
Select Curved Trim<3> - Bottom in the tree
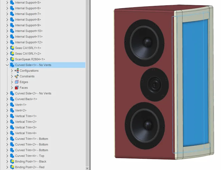(32, 150)
